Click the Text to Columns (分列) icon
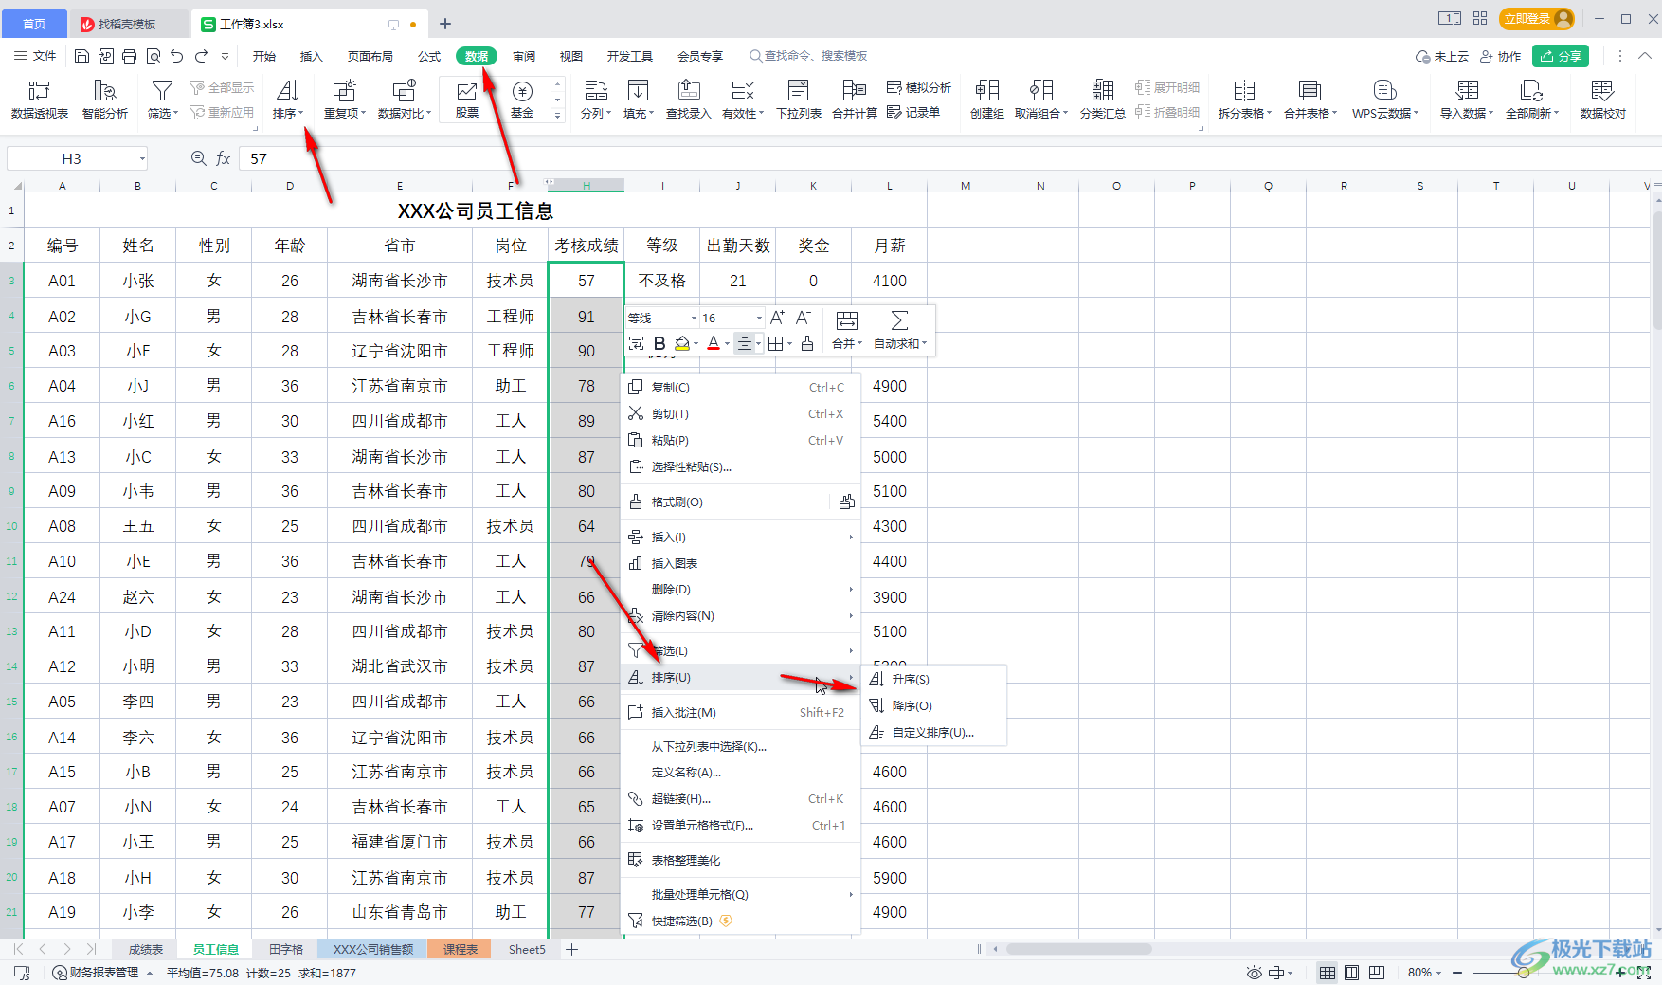The height and width of the screenshot is (985, 1662). tap(595, 91)
